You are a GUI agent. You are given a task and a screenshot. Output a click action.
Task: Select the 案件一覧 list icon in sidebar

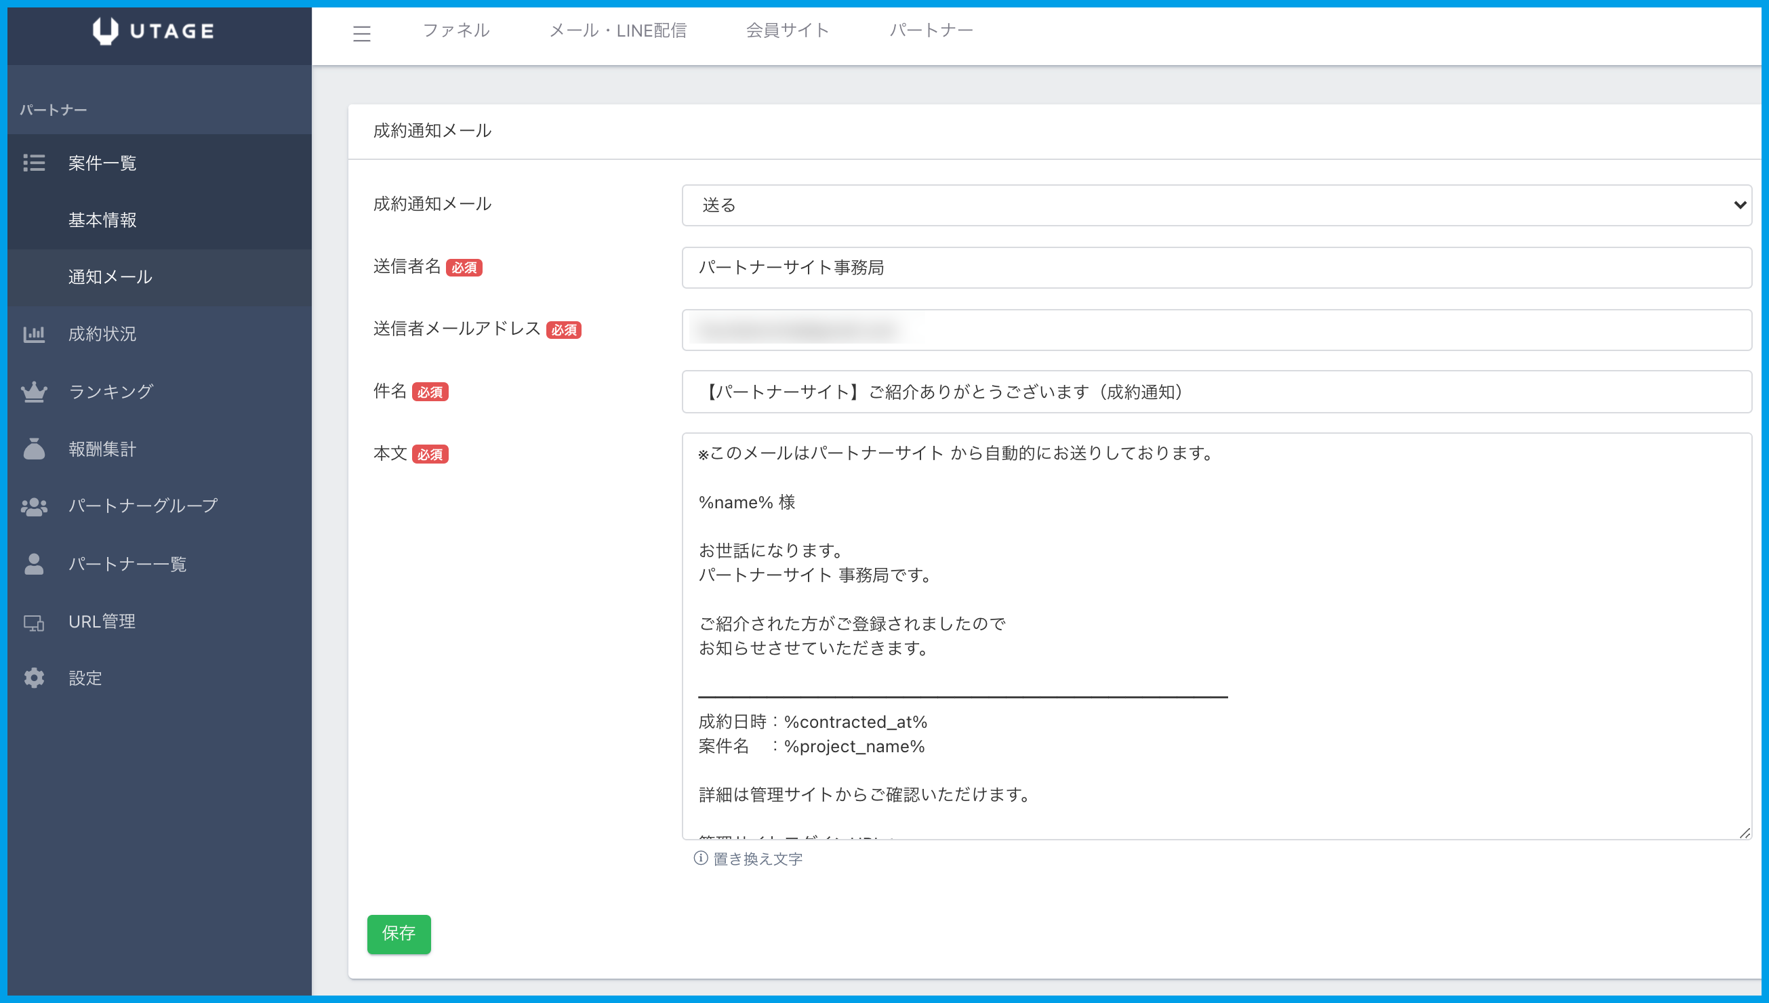point(34,163)
